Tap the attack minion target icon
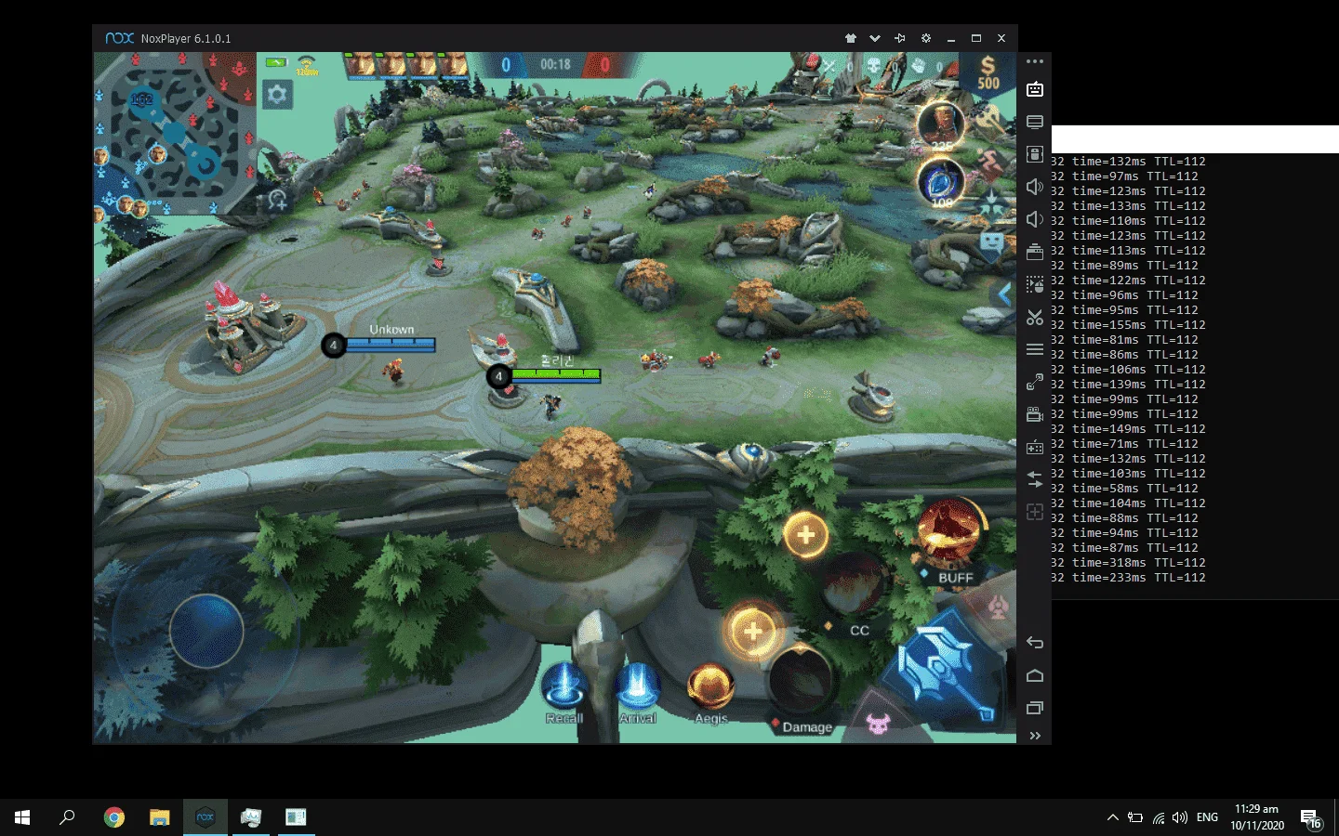Viewport: 1339px width, 836px height. pos(878,722)
